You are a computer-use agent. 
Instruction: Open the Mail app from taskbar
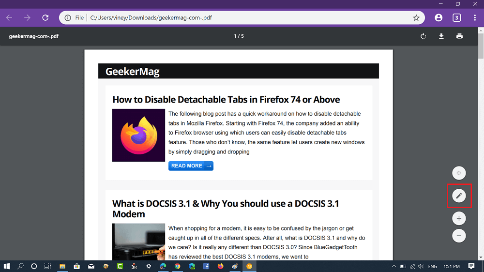point(91,266)
